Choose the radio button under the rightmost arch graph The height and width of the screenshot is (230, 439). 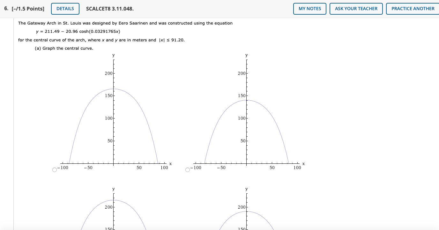point(188,170)
